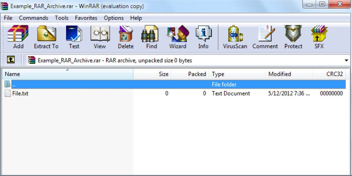The image size is (352, 176).
Task: Sort by Type column header
Action: 237,74
